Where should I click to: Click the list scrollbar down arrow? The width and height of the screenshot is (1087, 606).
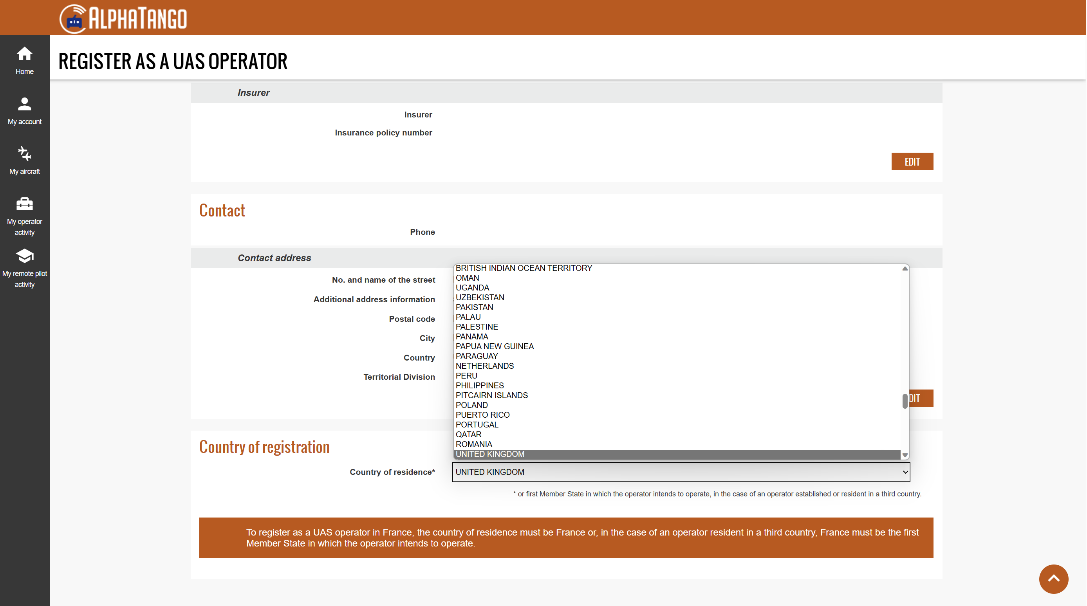pyautogui.click(x=905, y=455)
